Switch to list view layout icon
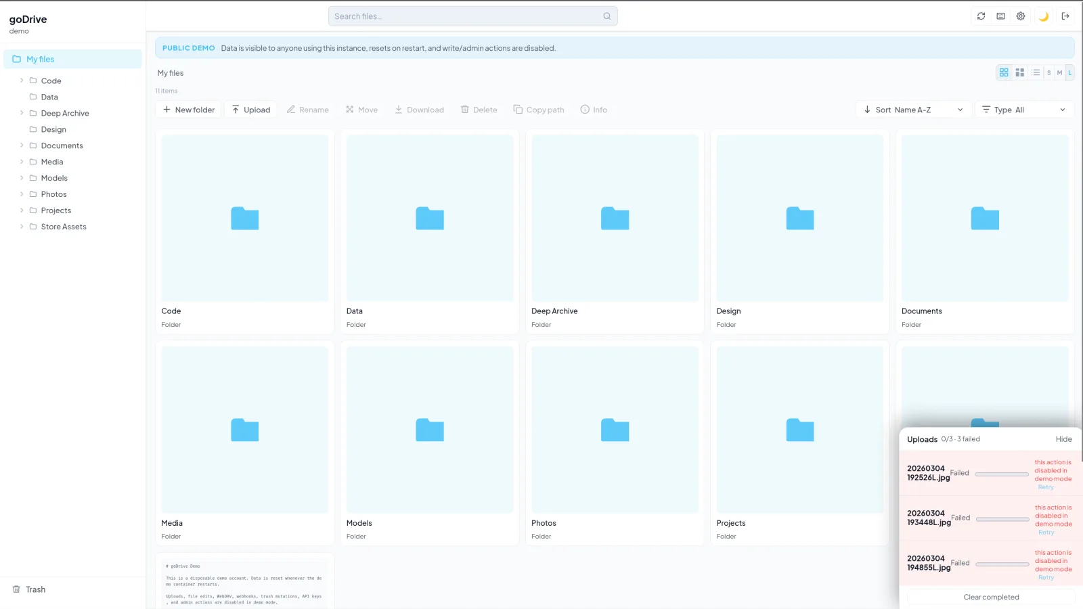This screenshot has width=1083, height=609. tap(1036, 72)
